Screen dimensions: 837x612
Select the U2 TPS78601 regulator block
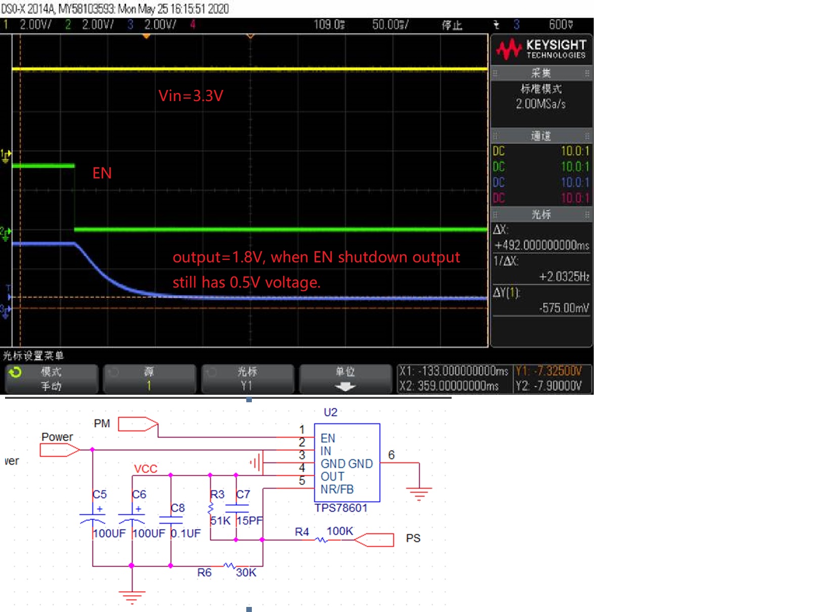click(x=347, y=462)
